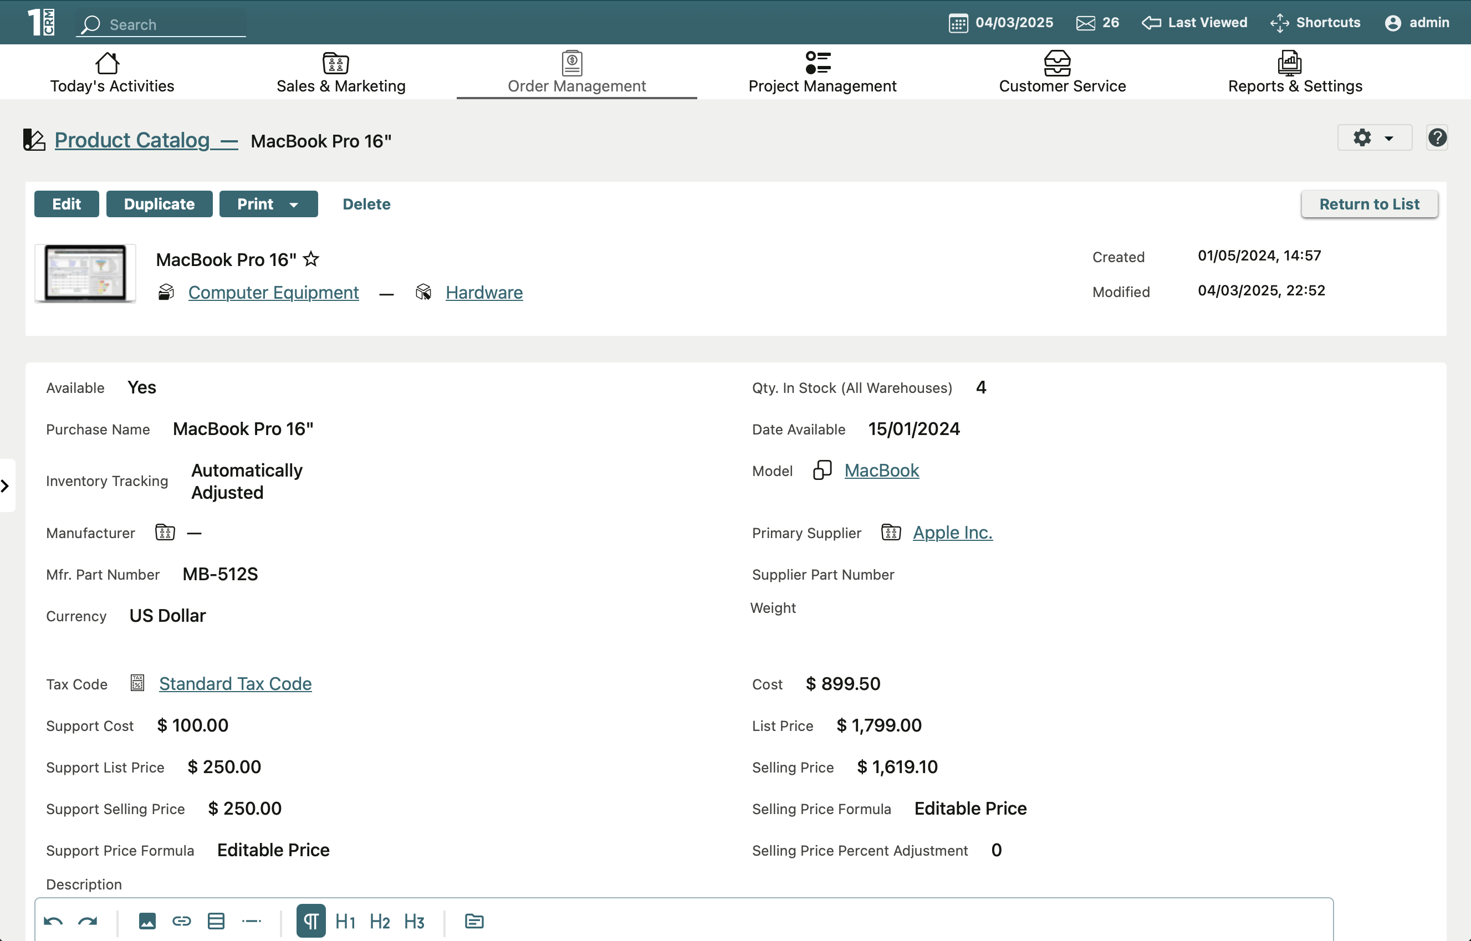Click the redo icon in description editor
The image size is (1471, 941).
88,921
